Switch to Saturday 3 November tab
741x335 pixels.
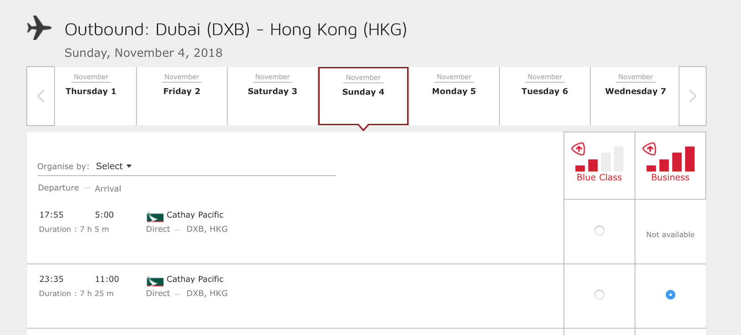(x=272, y=96)
